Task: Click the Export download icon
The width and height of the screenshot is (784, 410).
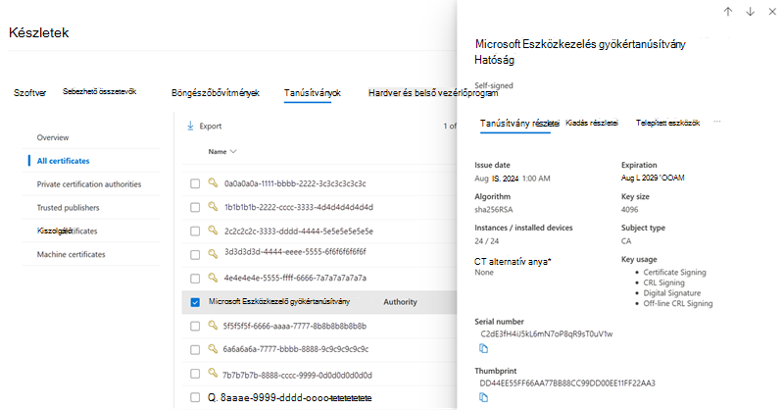Action: [x=190, y=127]
